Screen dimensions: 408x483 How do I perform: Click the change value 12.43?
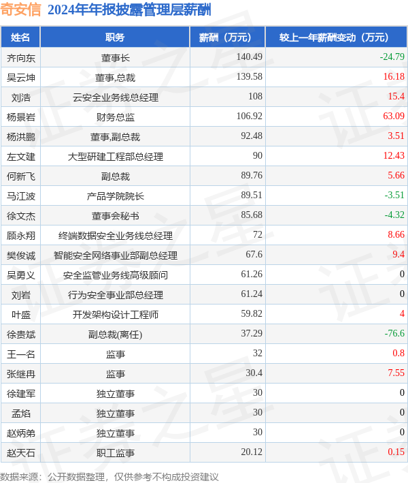(394, 155)
